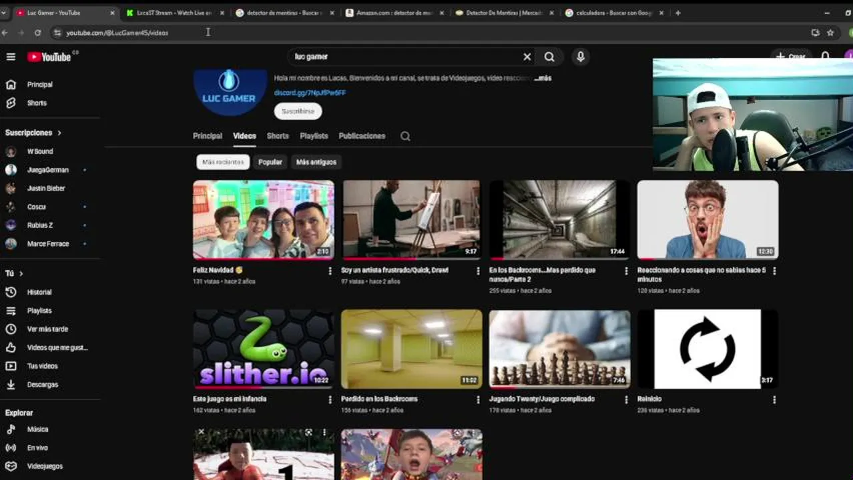The image size is (853, 480).
Task: Switch to the channel Playlists tab
Action: coord(314,136)
